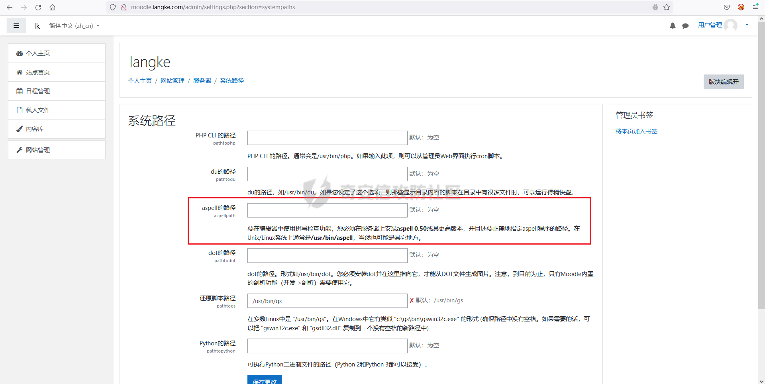Click the 将本页加入书签 link
The image size is (765, 384).
point(636,131)
